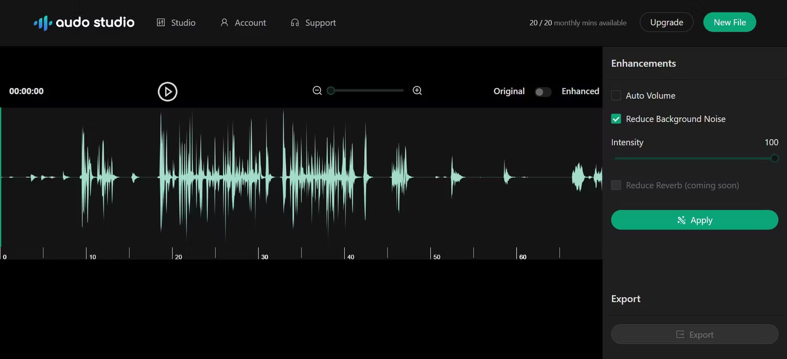
Task: Disable Reduce Background Noise
Action: click(616, 118)
